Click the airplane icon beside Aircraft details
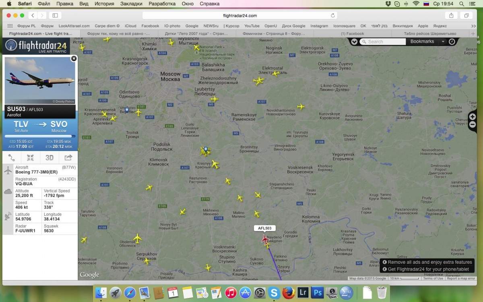 pos(8,170)
